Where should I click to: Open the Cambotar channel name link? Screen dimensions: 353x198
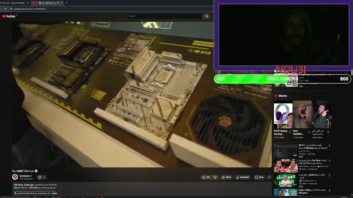(x=24, y=176)
